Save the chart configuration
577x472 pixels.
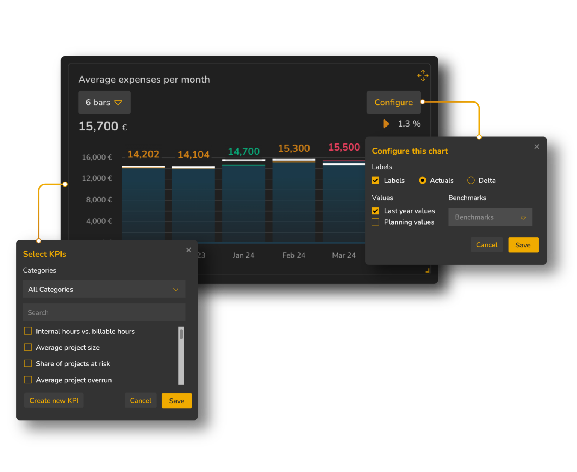click(523, 244)
